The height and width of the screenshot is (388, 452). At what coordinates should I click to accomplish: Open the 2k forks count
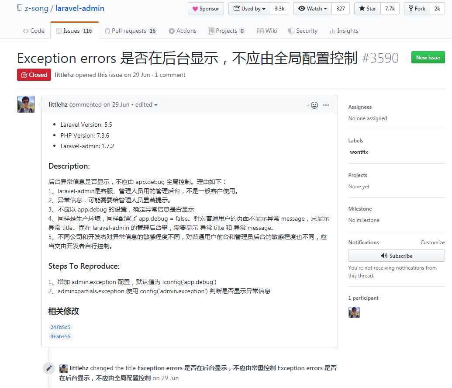pos(437,9)
